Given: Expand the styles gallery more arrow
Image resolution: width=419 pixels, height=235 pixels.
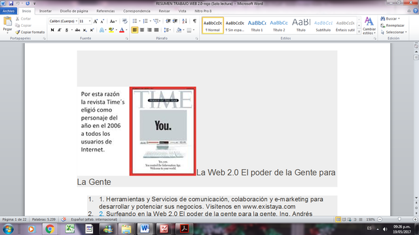Looking at the screenshot, I should [359, 32].
